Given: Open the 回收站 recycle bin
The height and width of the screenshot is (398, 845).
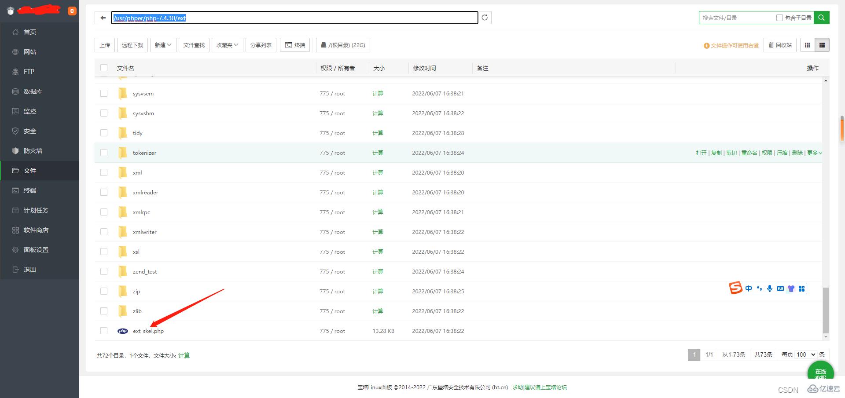Looking at the screenshot, I should coord(780,45).
